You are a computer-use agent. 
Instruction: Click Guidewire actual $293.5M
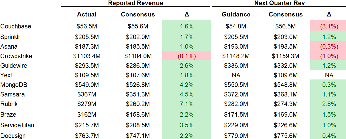[87, 66]
